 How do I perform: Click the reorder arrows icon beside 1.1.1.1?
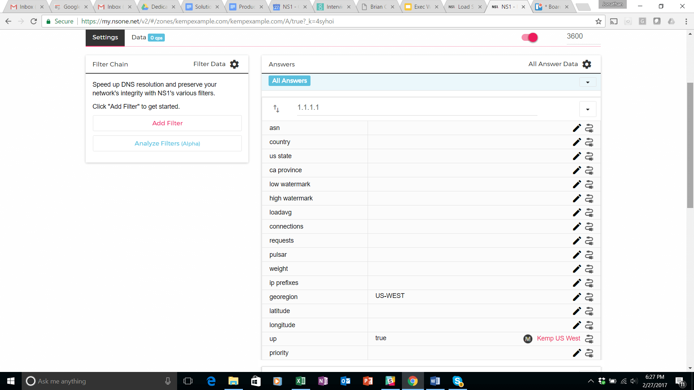click(276, 108)
